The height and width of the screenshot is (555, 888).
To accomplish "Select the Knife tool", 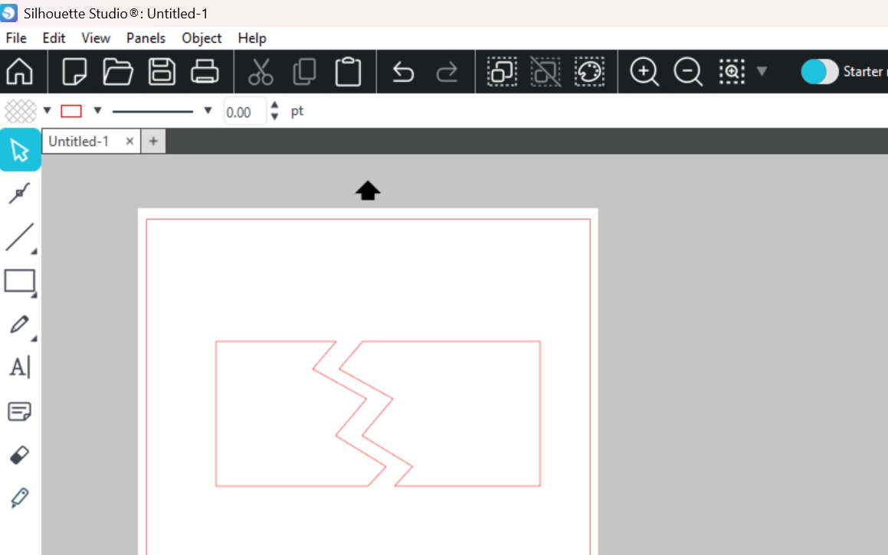I will coord(19,499).
